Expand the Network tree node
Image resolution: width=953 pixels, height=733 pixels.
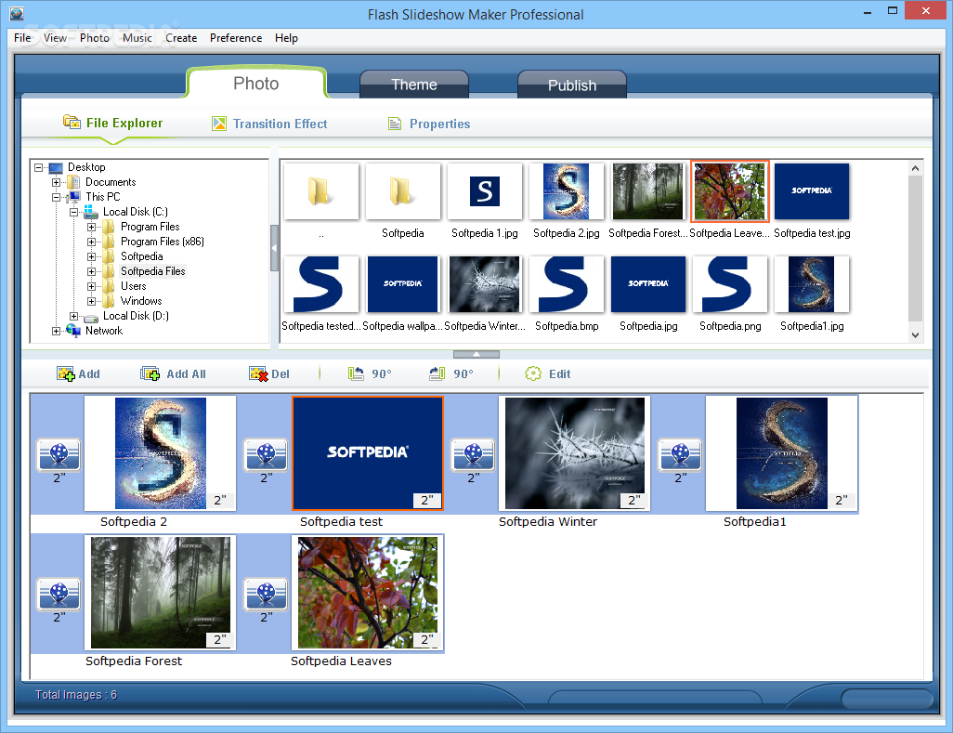tap(56, 332)
